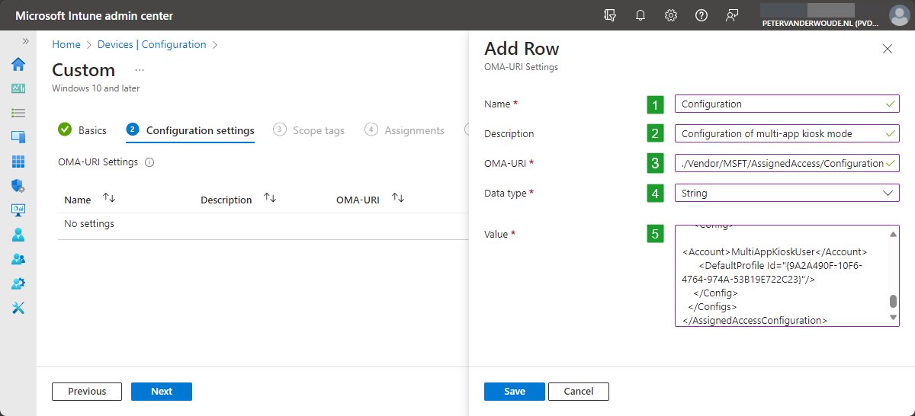Continue with the Next button

[x=162, y=391]
